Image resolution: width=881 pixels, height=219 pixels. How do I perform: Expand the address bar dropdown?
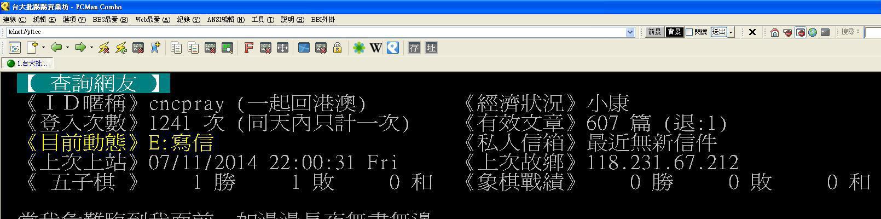click(x=630, y=32)
